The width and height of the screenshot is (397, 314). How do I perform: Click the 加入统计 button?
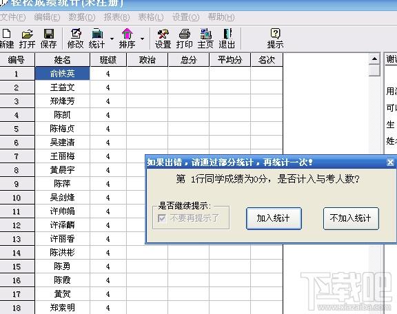tap(274, 218)
